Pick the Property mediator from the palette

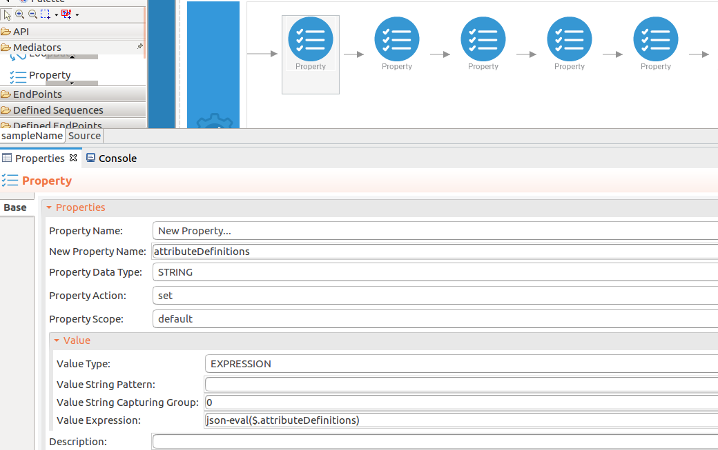(40, 75)
